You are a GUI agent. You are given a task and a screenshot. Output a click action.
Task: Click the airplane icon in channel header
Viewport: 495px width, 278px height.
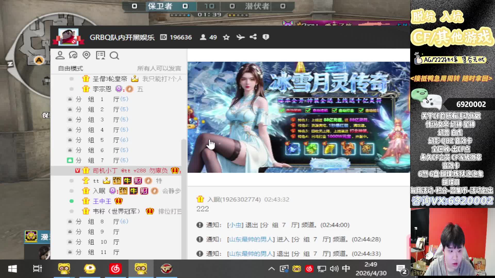click(x=240, y=37)
